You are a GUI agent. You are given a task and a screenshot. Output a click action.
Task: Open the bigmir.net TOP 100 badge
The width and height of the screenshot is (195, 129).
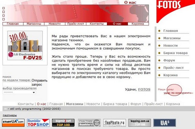pos(63,122)
